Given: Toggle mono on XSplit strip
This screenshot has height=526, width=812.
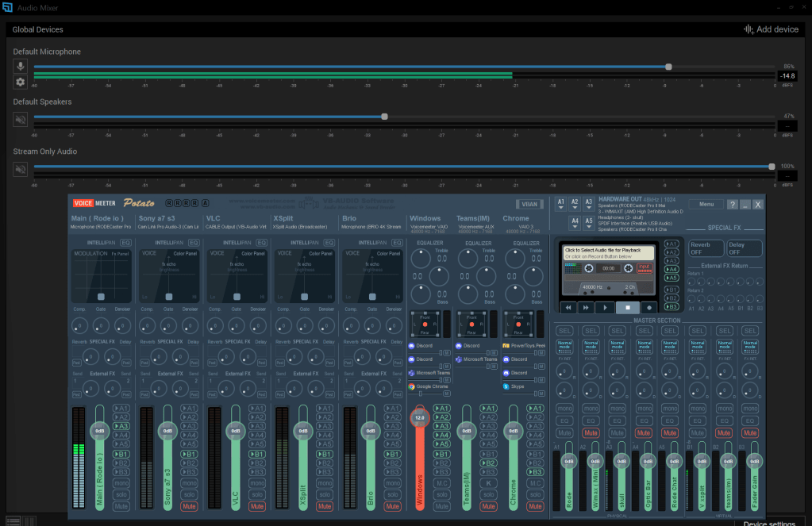Looking at the screenshot, I should tap(325, 483).
